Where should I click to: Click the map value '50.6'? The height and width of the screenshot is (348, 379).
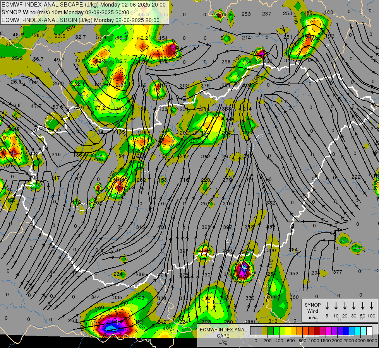tap(57, 107)
